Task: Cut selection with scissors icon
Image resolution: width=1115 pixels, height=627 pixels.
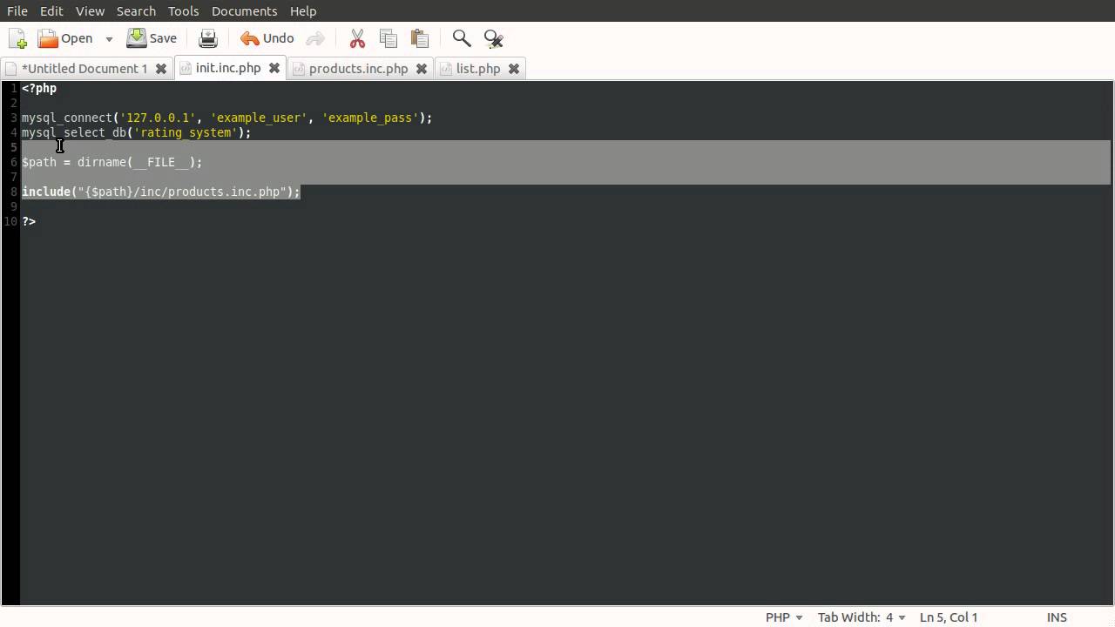Action: [357, 38]
